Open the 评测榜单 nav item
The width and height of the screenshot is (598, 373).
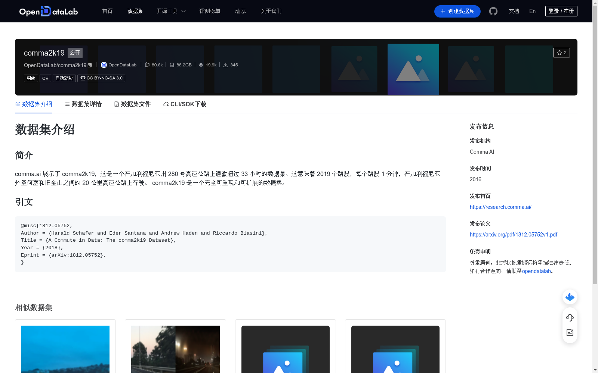[x=210, y=11]
